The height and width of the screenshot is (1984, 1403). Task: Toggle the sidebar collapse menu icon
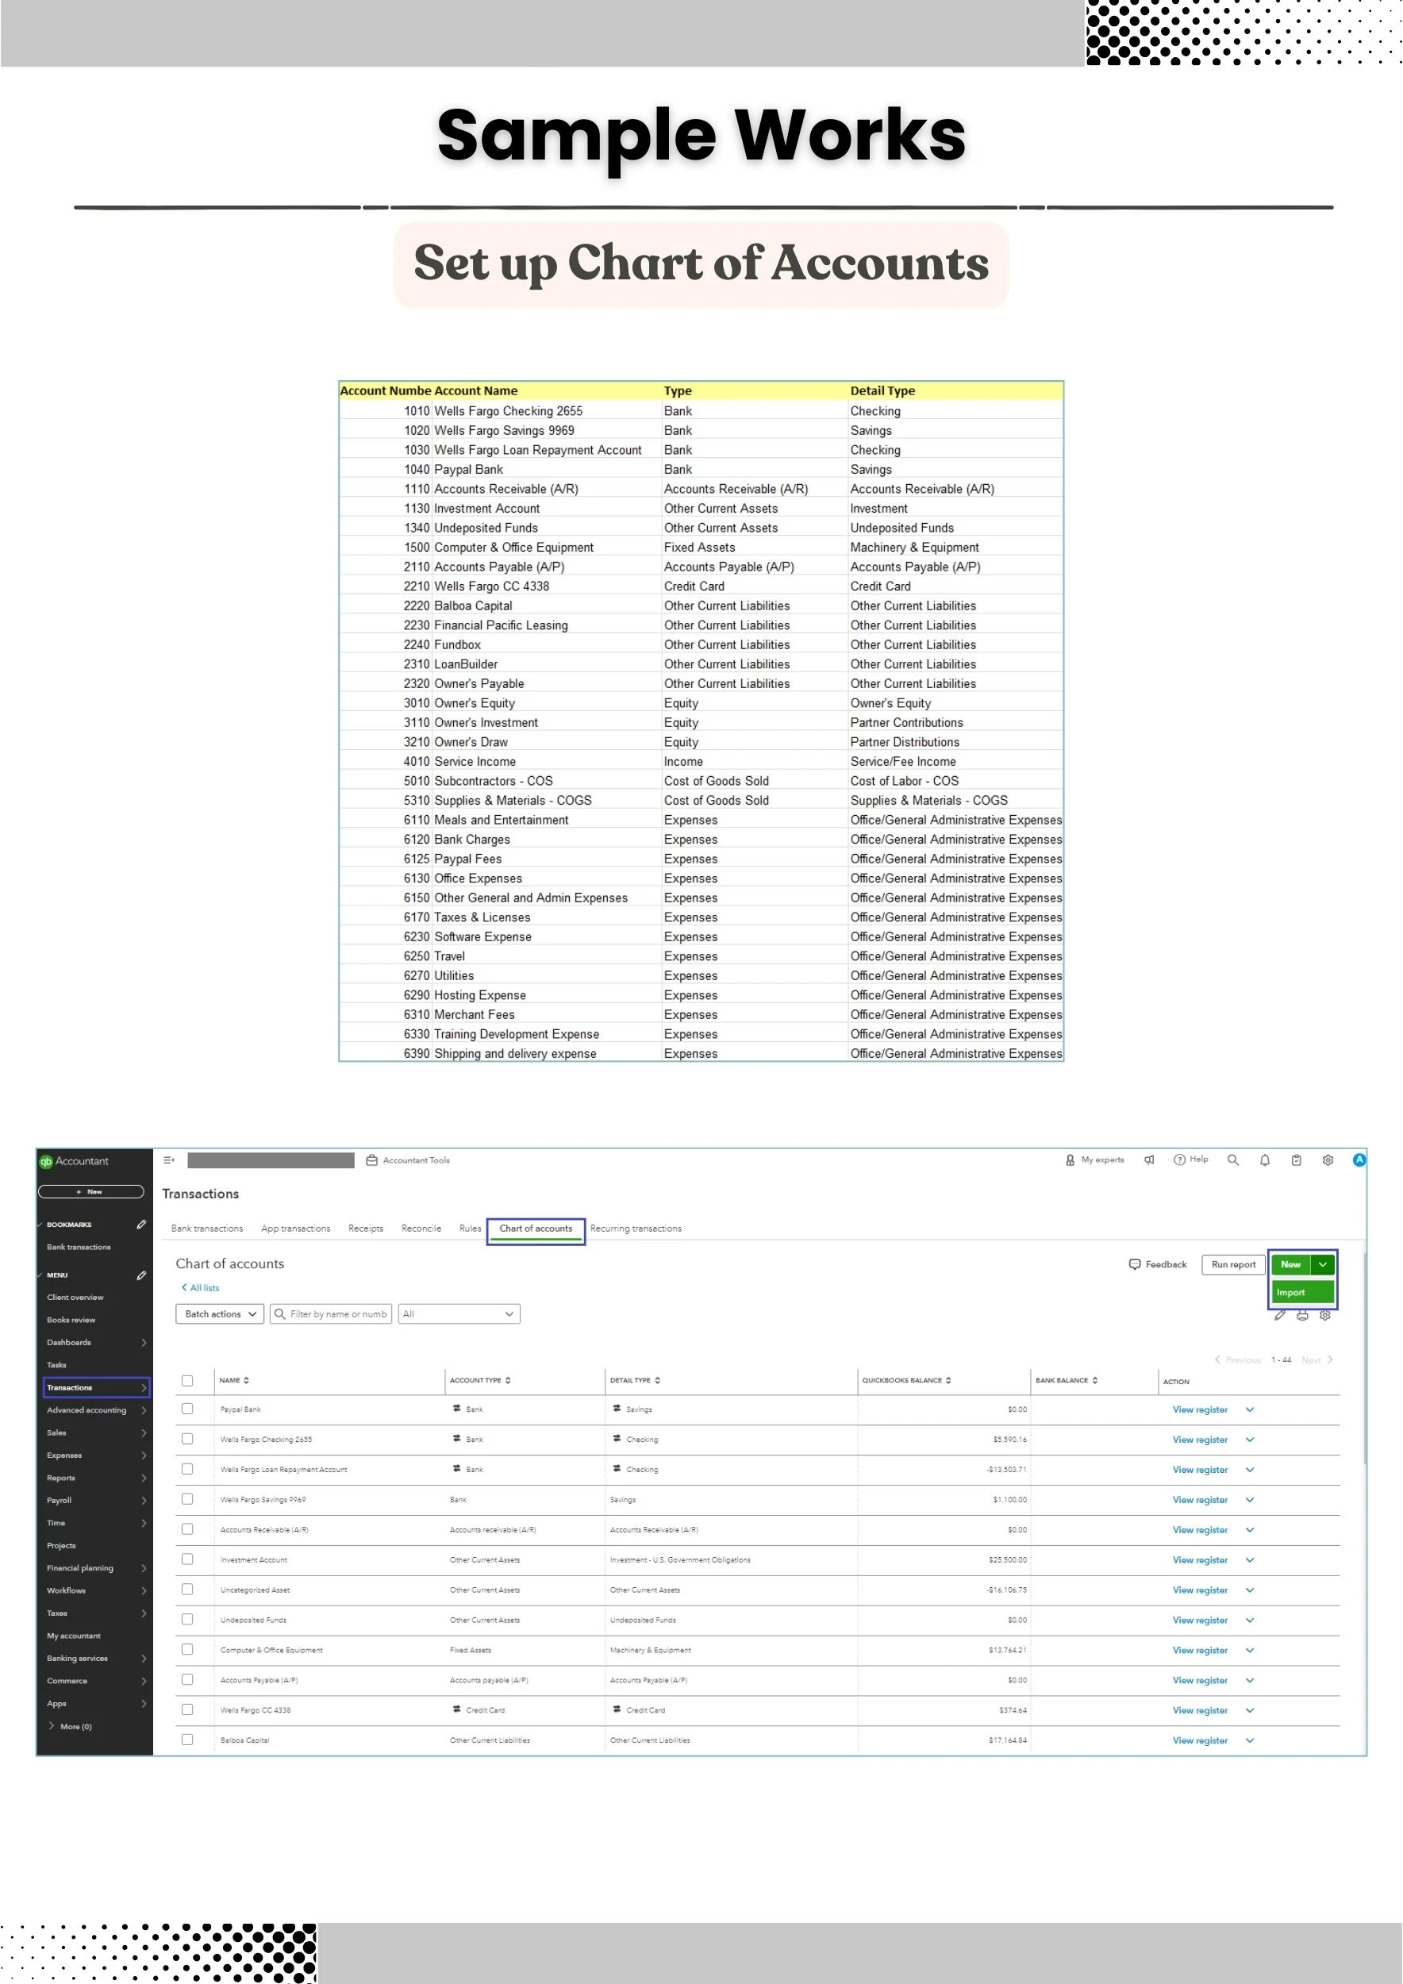[x=169, y=1159]
